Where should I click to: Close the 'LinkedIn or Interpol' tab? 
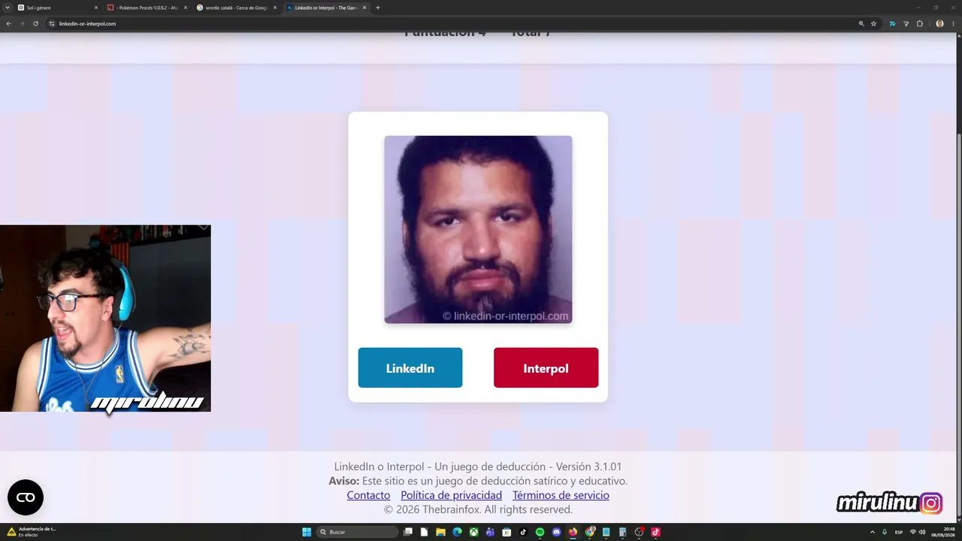pos(365,8)
